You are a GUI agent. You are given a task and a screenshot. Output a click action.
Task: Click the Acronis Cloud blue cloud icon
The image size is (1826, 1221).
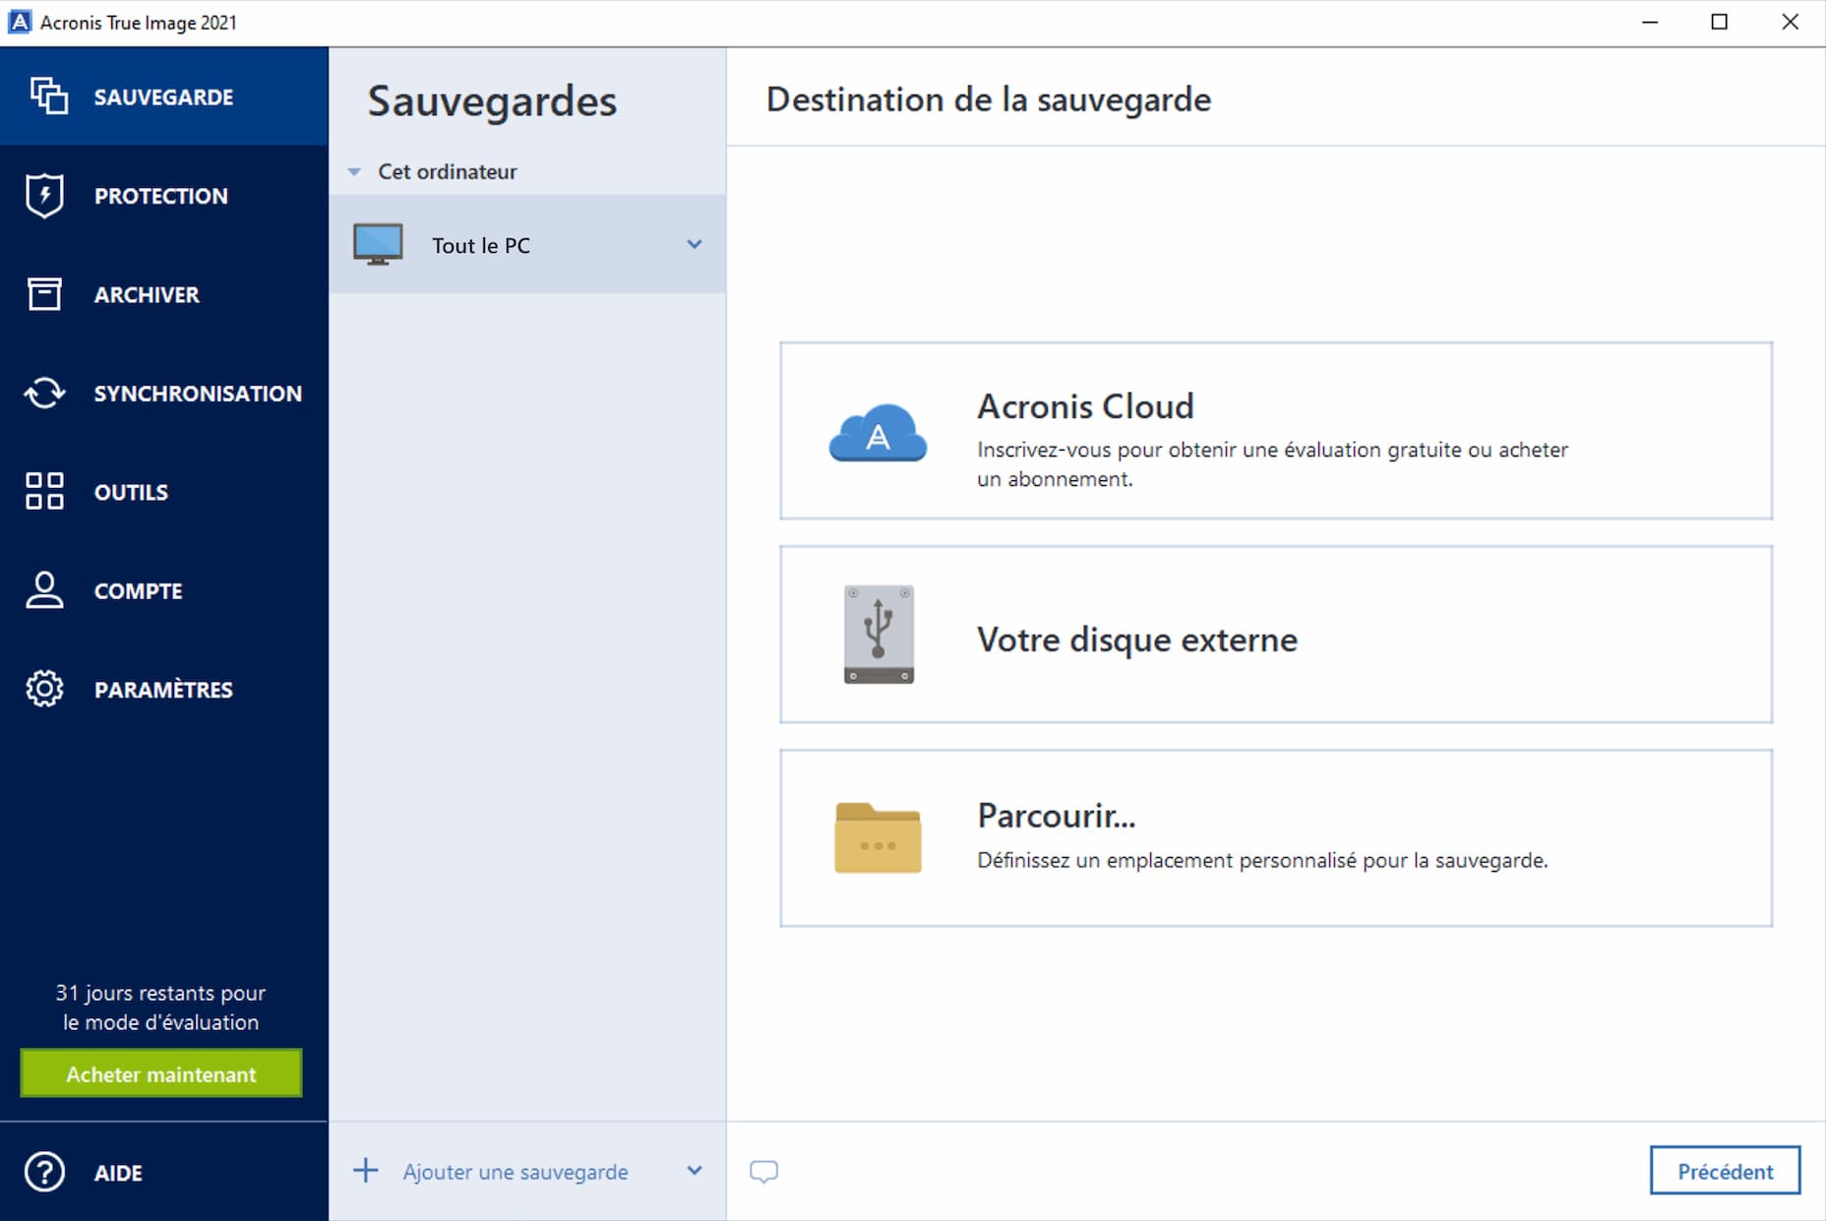tap(878, 432)
